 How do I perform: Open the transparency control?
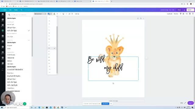point(183,14)
